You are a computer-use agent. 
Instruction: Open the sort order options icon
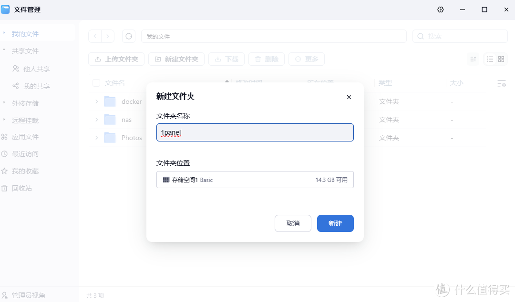(474, 59)
